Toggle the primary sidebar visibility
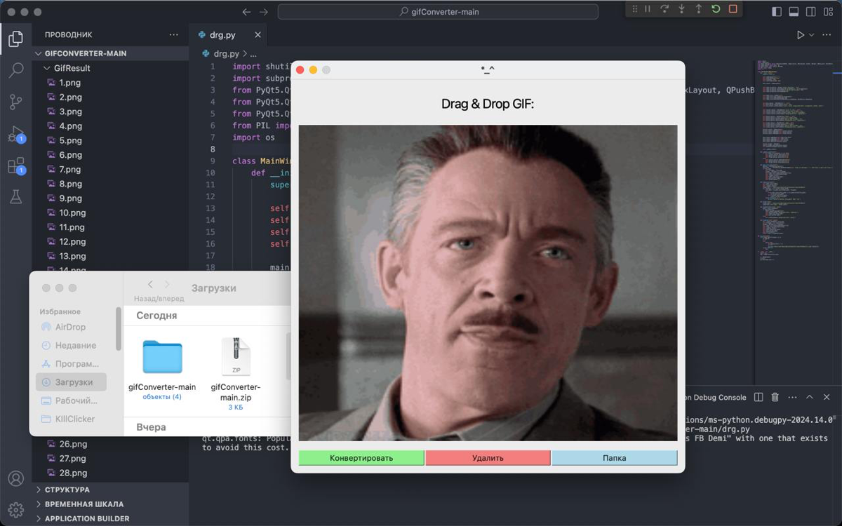This screenshot has width=842, height=526. click(777, 11)
